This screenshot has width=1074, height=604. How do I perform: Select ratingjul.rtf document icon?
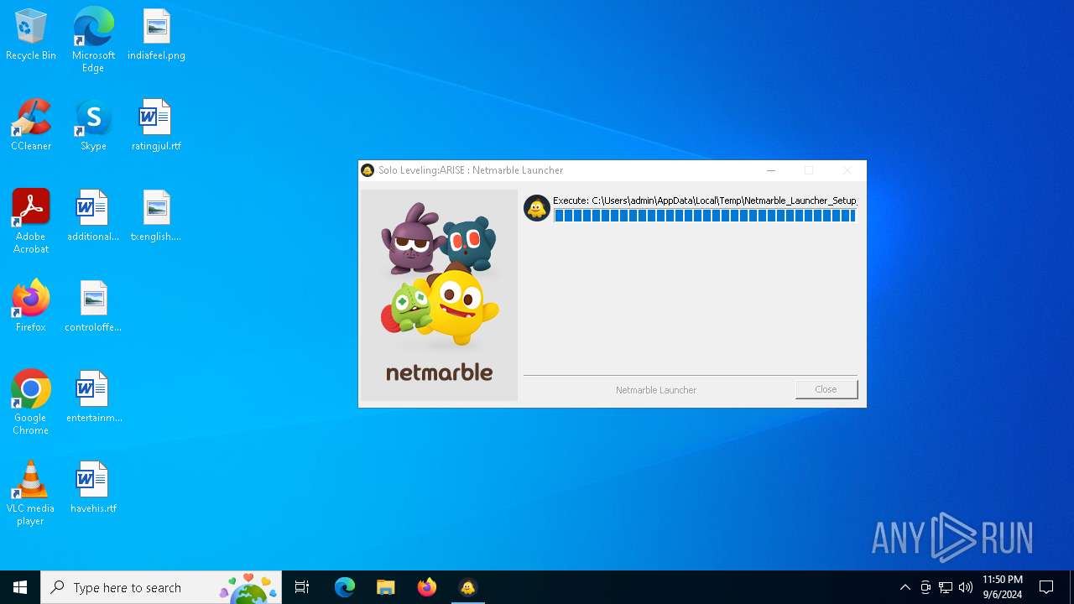(x=156, y=125)
